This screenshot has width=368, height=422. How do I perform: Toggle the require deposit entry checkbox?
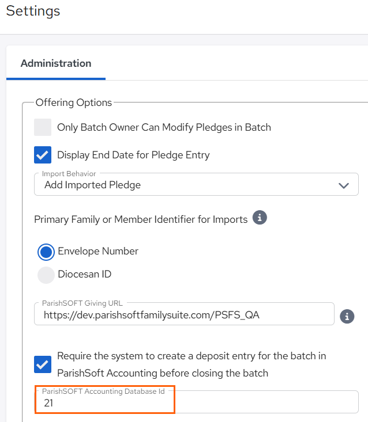(x=43, y=364)
